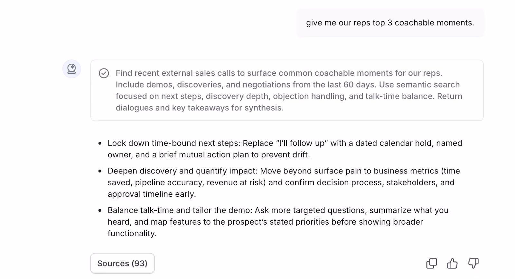Click the bullet dot beside 'Lock down time-bound'
This screenshot has width=515, height=279.
coord(100,144)
